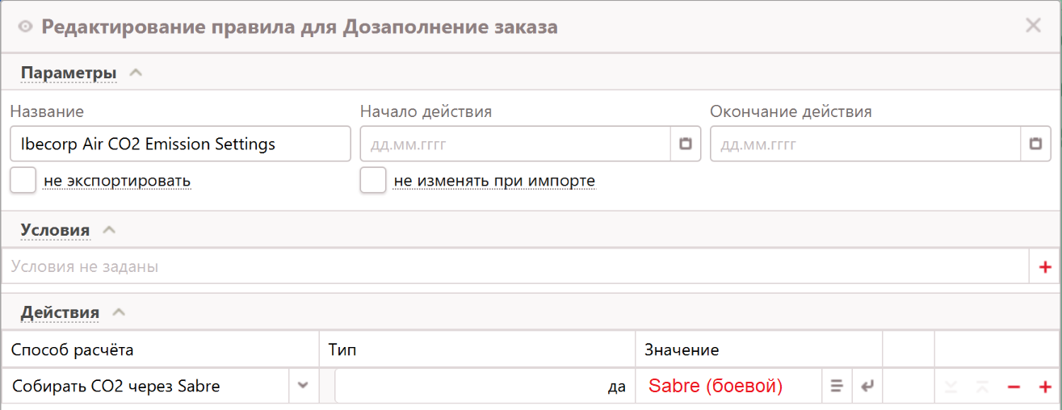Screen dimensions: 1062x410
Task: Collapse the Параметры section
Action: [x=136, y=73]
